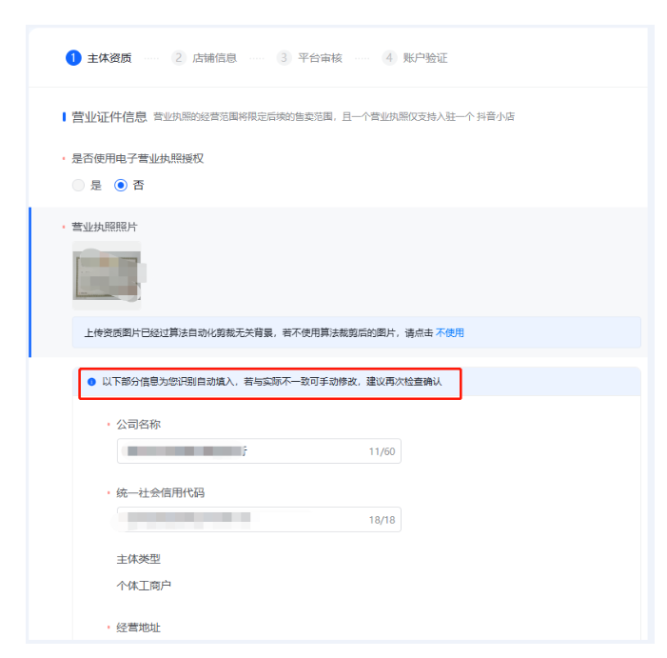Open the uploaded business license thumbnail

(x=107, y=275)
